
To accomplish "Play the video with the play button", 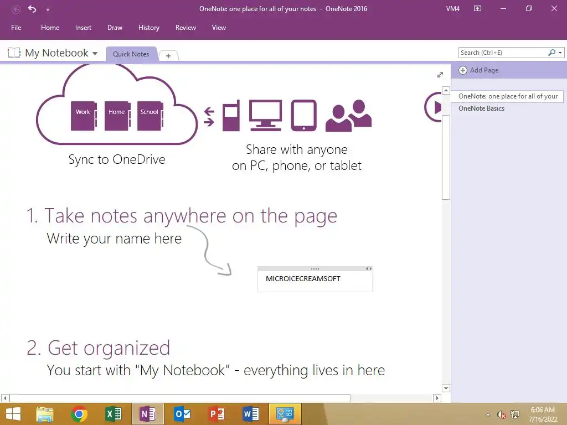I will point(434,107).
